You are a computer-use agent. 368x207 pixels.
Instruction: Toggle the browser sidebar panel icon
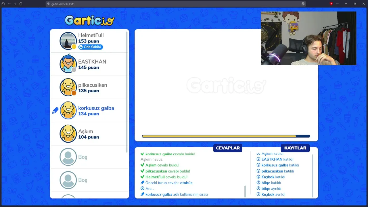point(3,4)
